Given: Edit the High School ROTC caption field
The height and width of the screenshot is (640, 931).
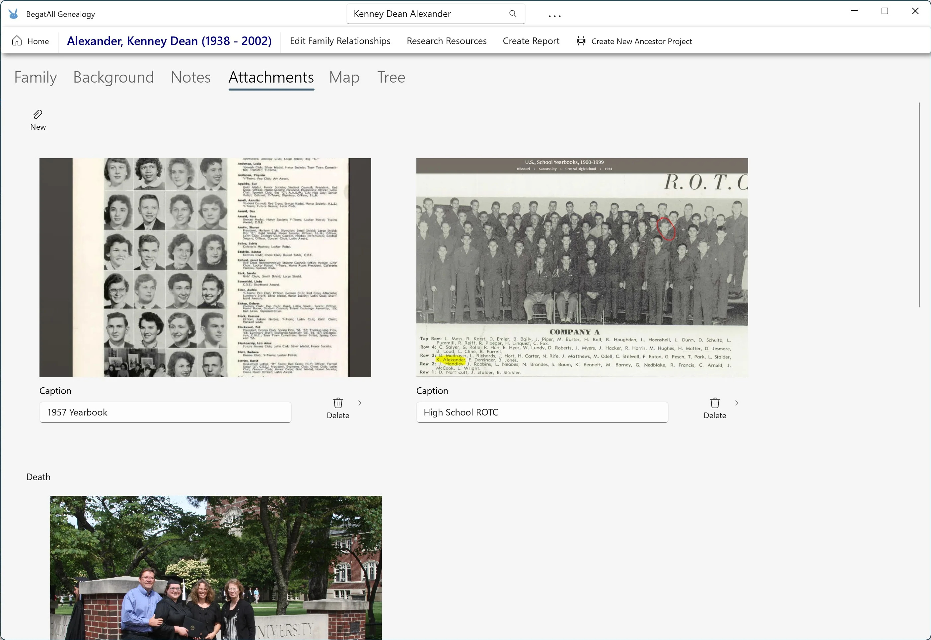Looking at the screenshot, I should click(542, 412).
